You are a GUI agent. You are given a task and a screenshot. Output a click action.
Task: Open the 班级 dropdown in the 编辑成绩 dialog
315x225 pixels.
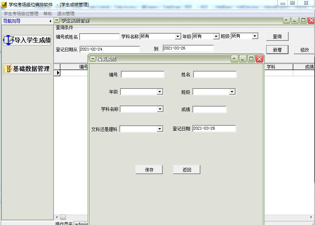[232, 92]
